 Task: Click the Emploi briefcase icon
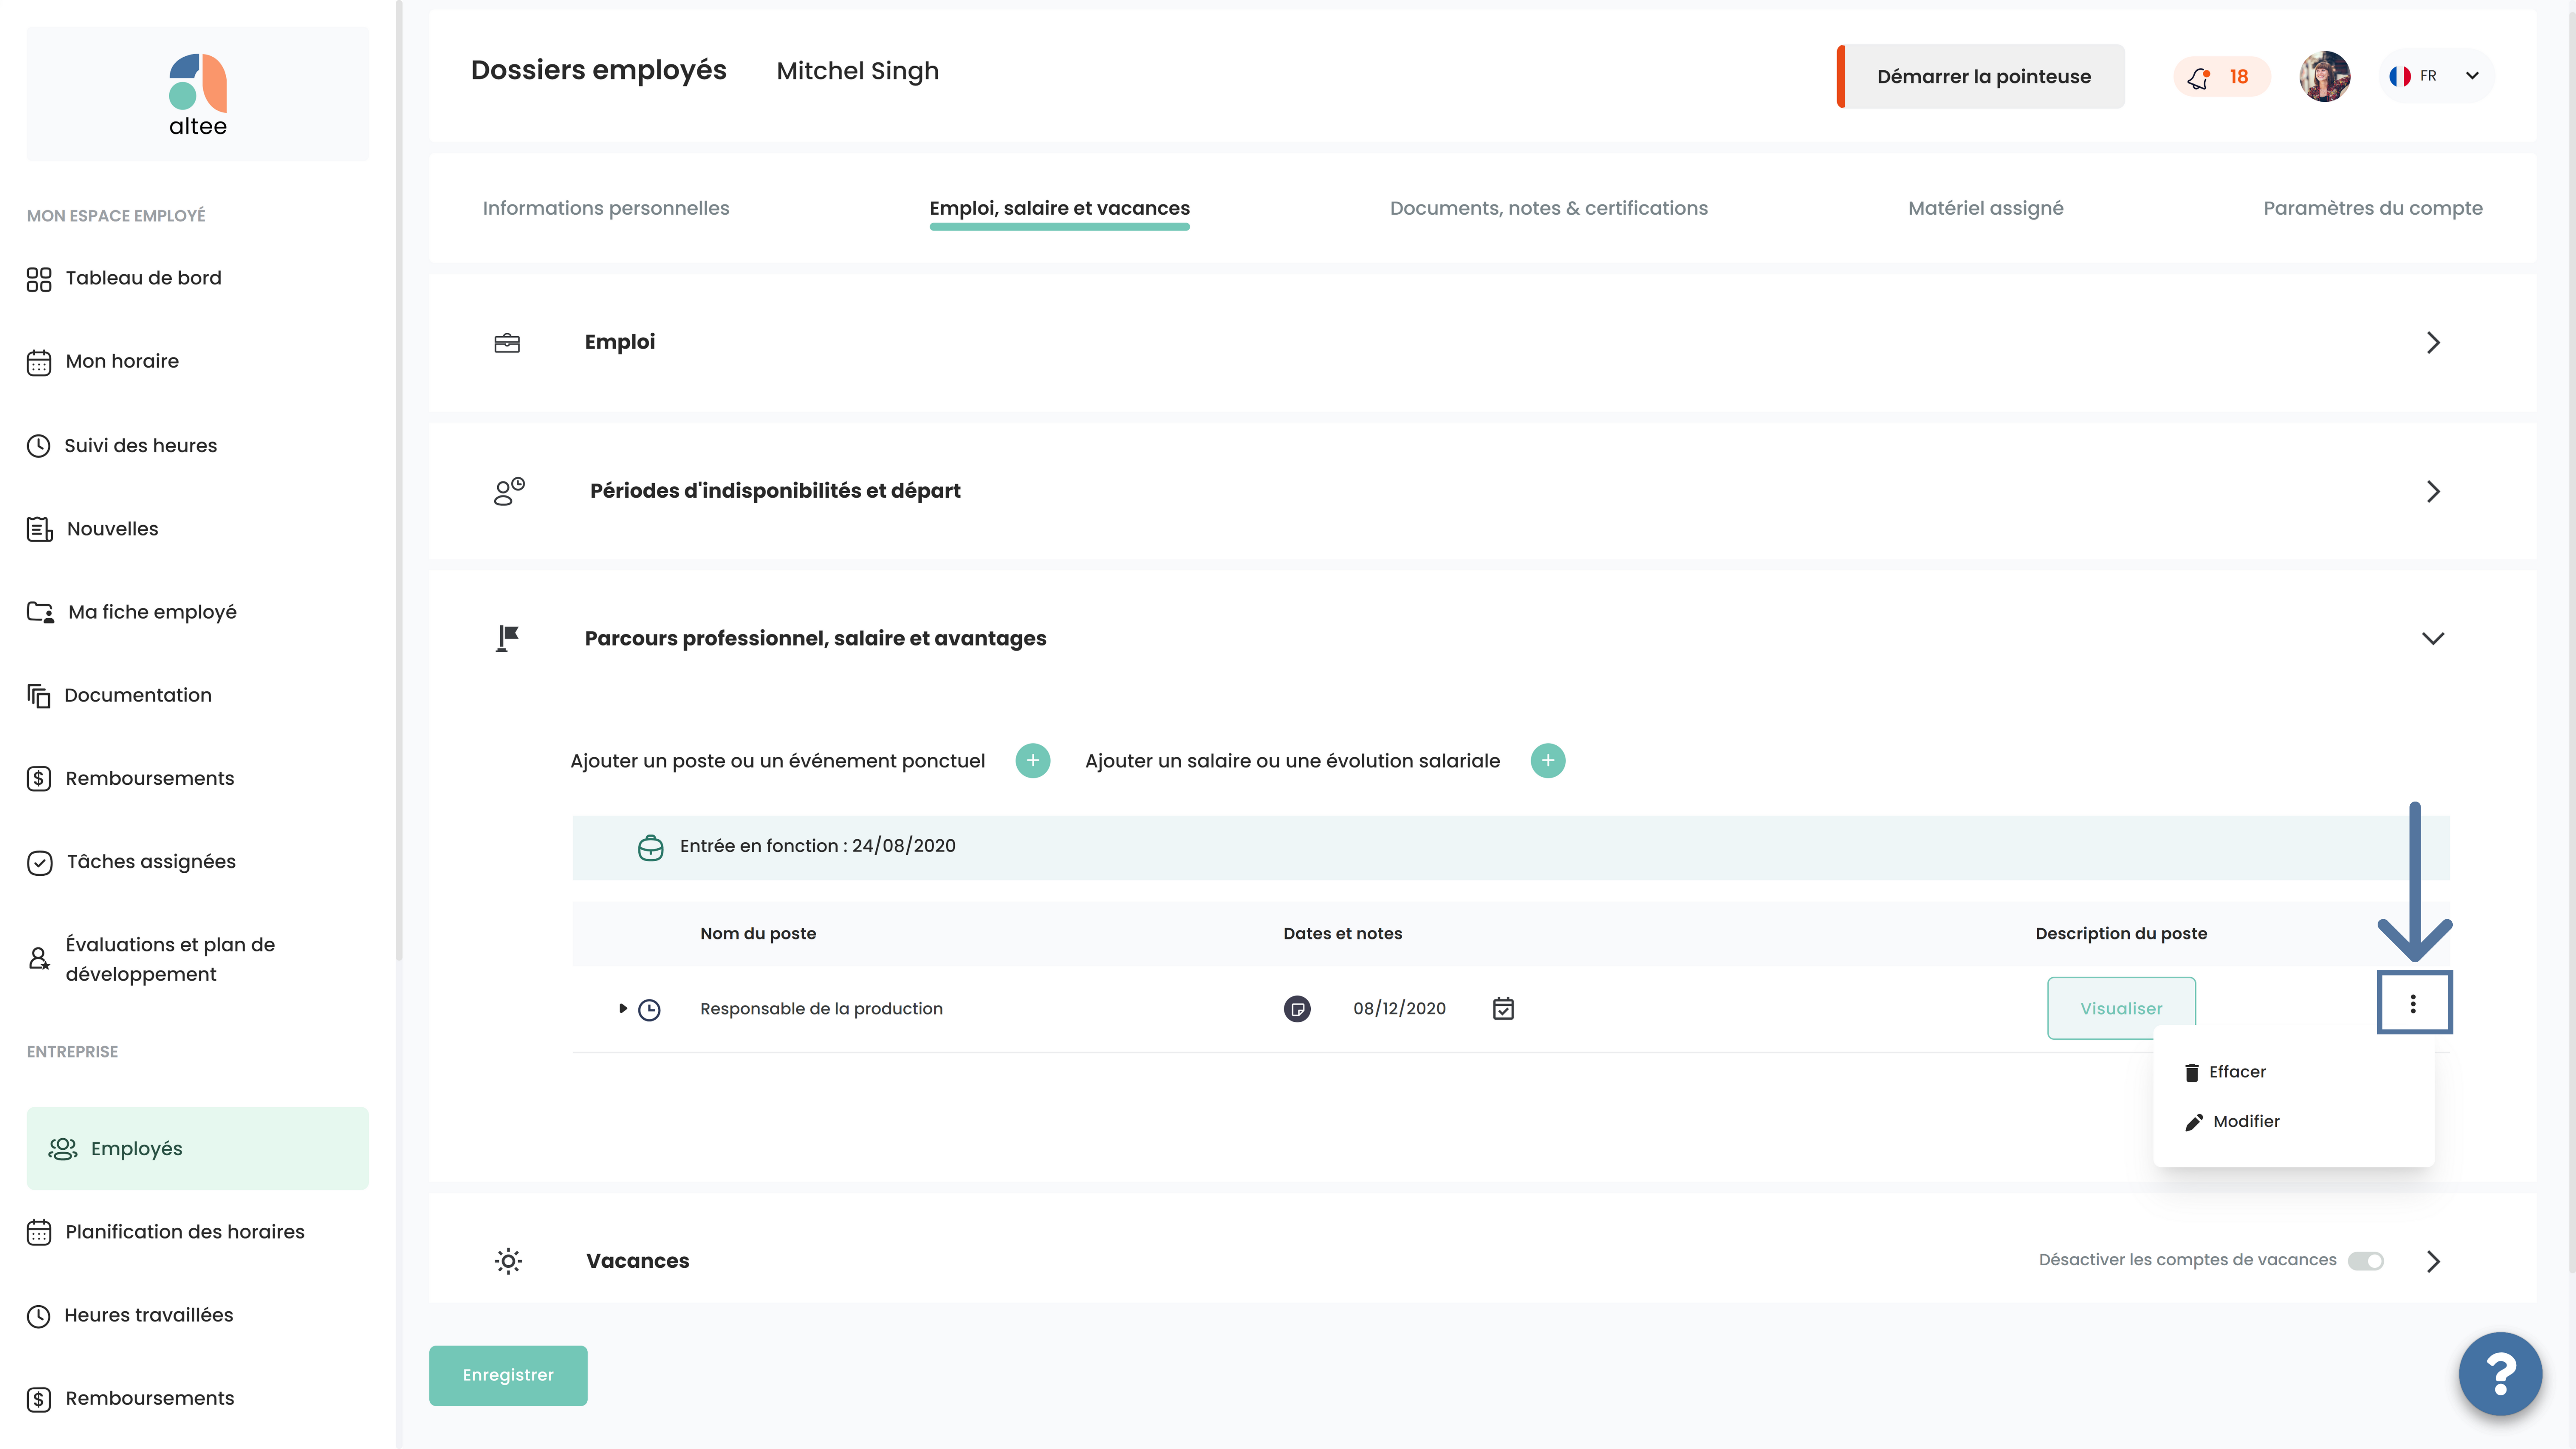(x=507, y=343)
